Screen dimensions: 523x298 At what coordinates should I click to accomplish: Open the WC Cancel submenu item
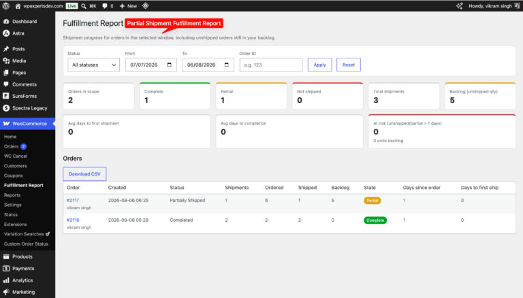[x=16, y=156]
